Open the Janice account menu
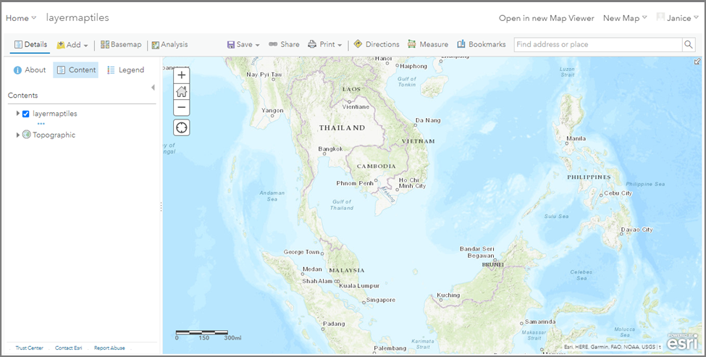The height and width of the screenshot is (357, 706). coord(677,18)
